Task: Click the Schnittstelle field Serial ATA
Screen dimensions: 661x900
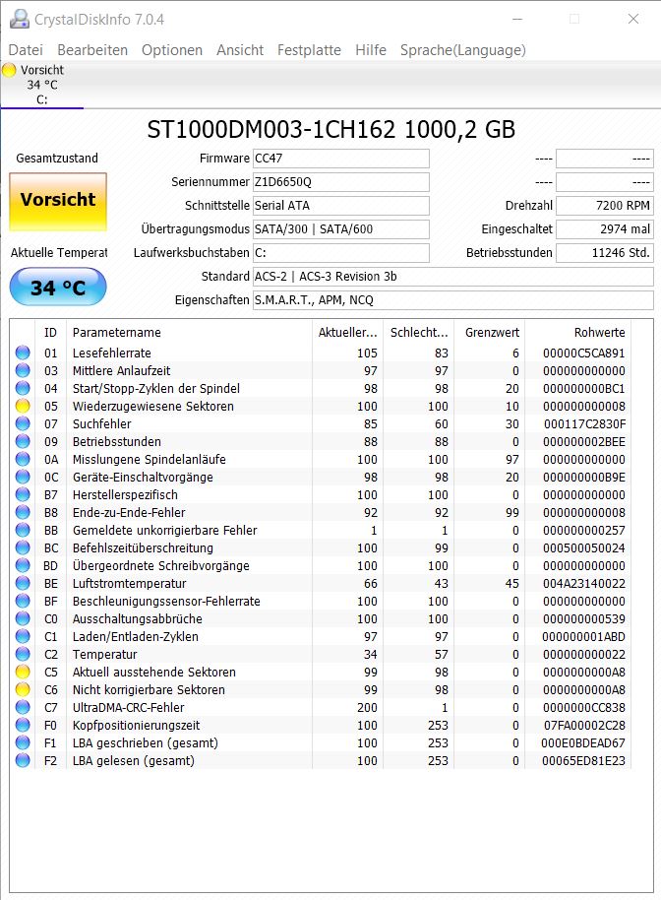Action: 340,206
